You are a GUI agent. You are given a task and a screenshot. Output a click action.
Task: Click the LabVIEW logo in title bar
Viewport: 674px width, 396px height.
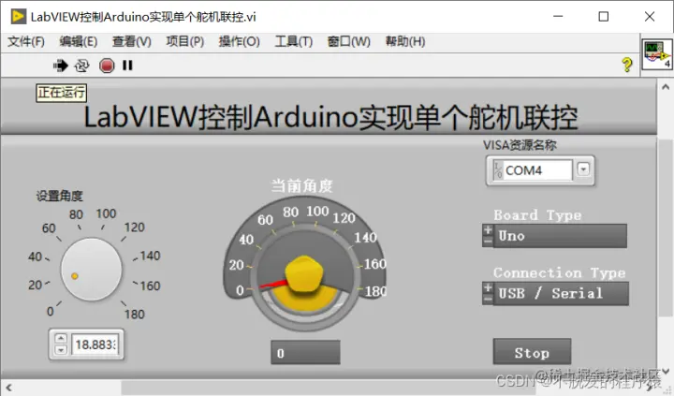(18, 16)
